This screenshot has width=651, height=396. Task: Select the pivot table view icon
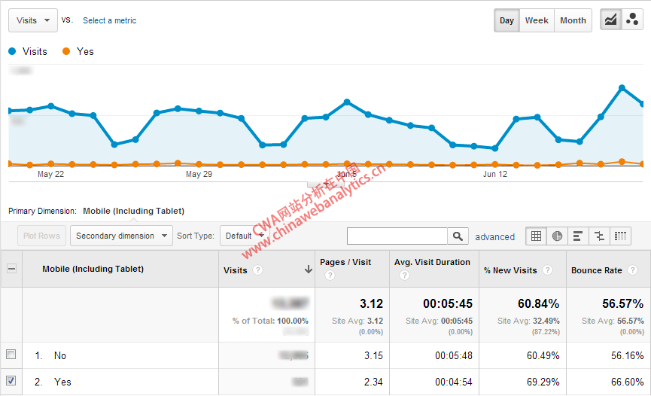click(x=620, y=236)
